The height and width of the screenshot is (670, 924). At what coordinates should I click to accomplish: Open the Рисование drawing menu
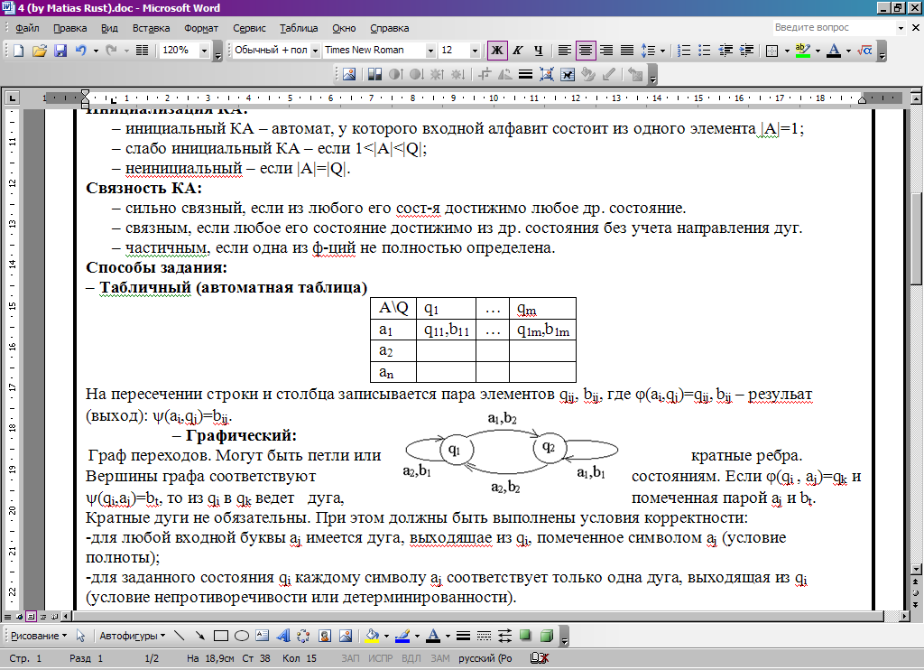coord(39,636)
